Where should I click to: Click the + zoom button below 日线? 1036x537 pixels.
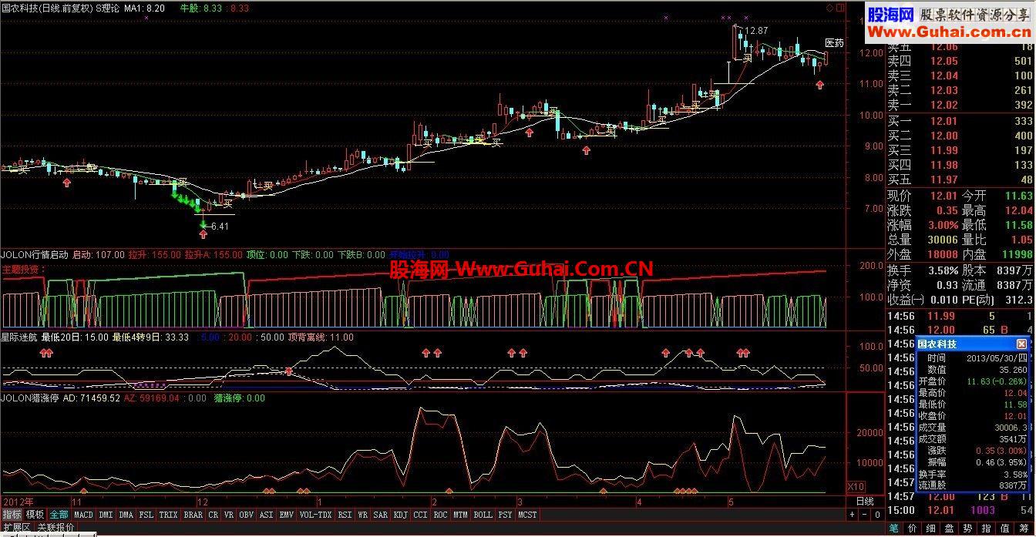(x=853, y=514)
